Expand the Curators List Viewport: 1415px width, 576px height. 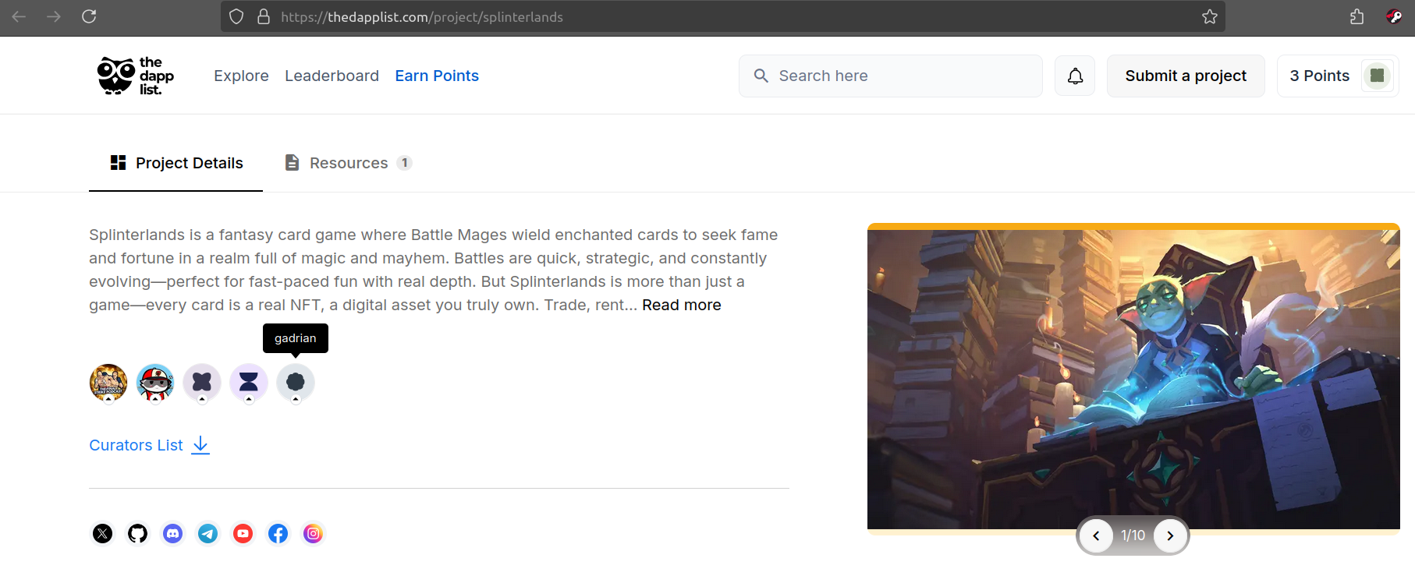point(150,445)
